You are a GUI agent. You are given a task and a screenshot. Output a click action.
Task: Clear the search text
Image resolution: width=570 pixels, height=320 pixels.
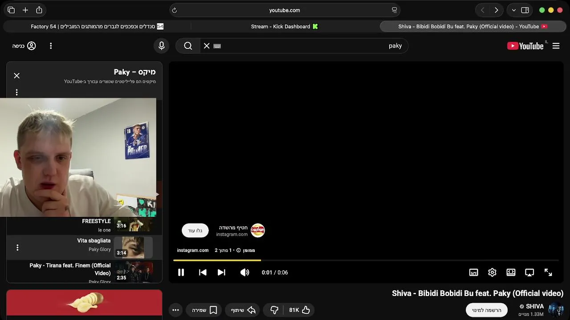tap(207, 46)
